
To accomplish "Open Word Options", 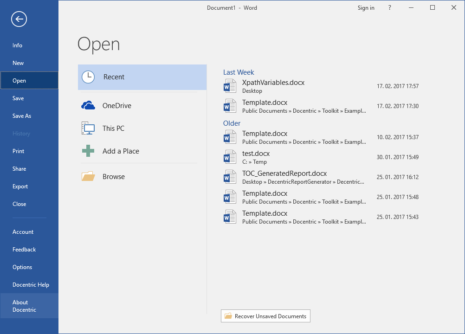I will pos(29,267).
